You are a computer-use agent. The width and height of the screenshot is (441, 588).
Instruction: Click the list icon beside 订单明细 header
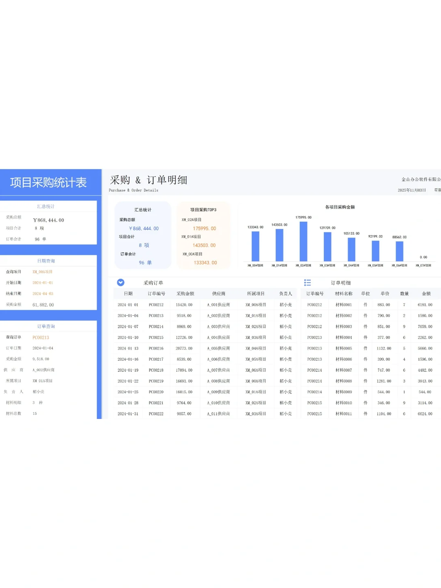click(307, 282)
